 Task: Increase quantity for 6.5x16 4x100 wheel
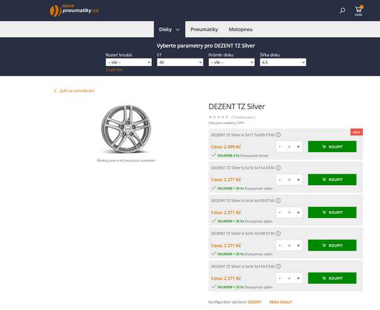[298, 212]
